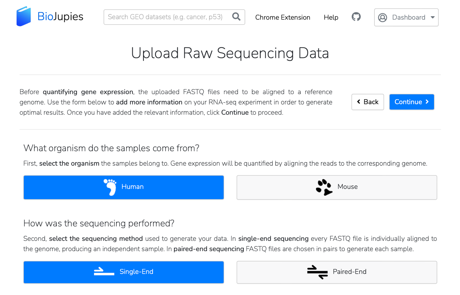Click the paired-end arrows icon

click(317, 272)
